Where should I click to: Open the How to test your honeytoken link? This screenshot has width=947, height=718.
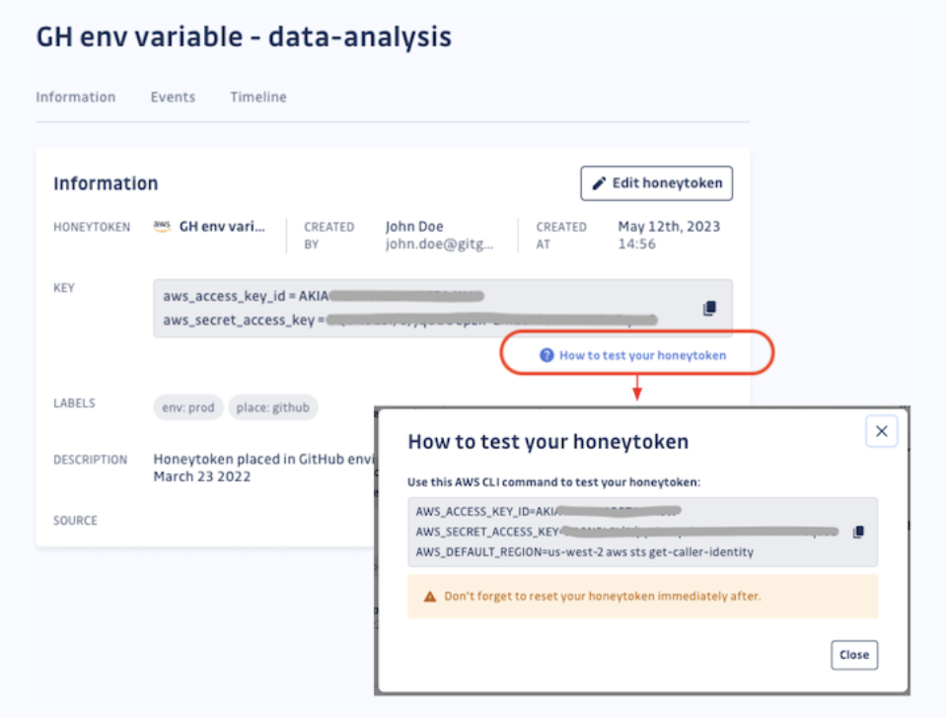coord(642,355)
